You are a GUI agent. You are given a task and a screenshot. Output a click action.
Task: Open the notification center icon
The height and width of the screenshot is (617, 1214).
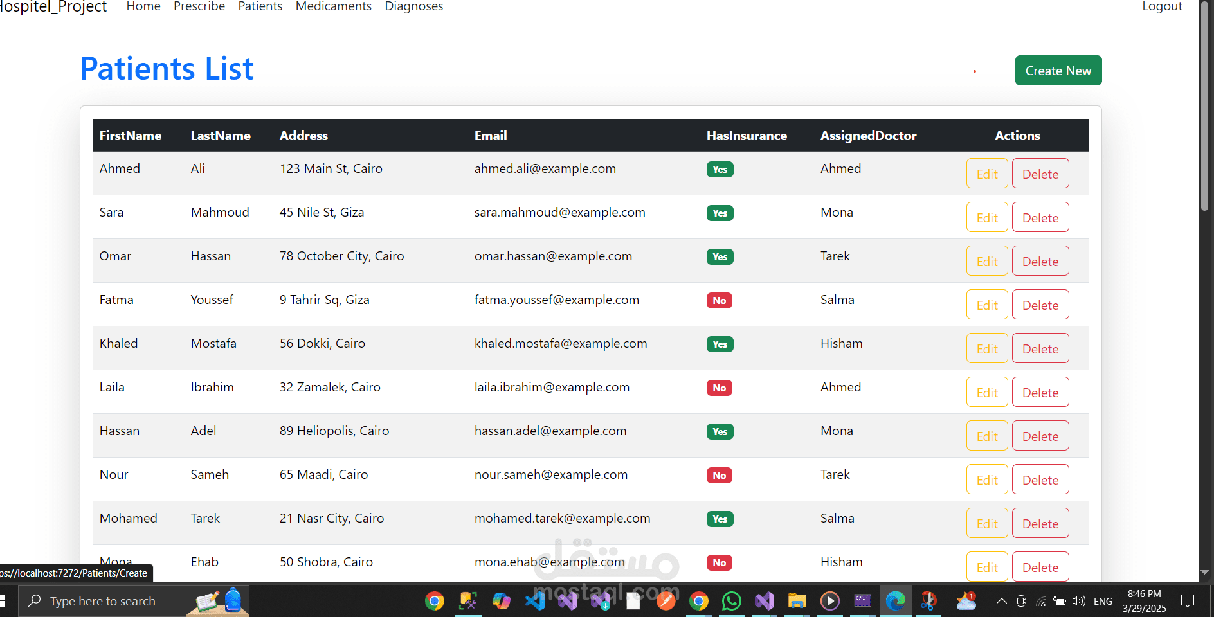click(1188, 601)
